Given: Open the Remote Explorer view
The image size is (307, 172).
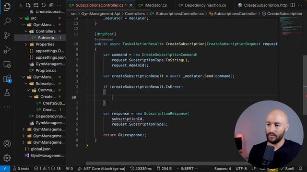Looking at the screenshot, I should [x=7, y=64].
